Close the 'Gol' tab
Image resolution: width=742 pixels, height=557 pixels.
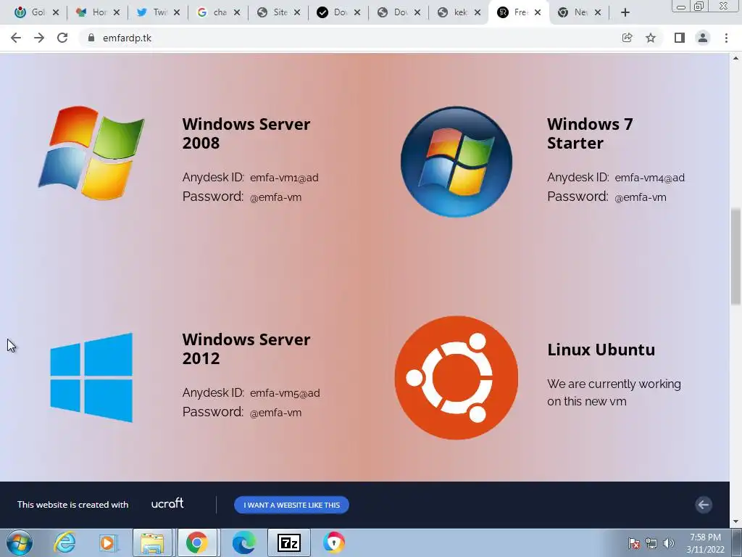56,13
